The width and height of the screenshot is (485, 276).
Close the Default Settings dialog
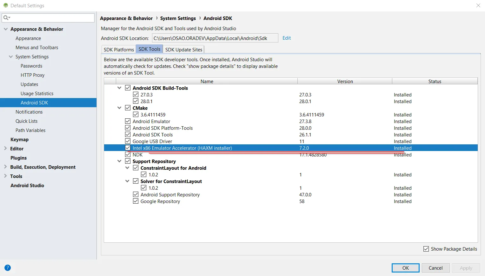click(478, 5)
